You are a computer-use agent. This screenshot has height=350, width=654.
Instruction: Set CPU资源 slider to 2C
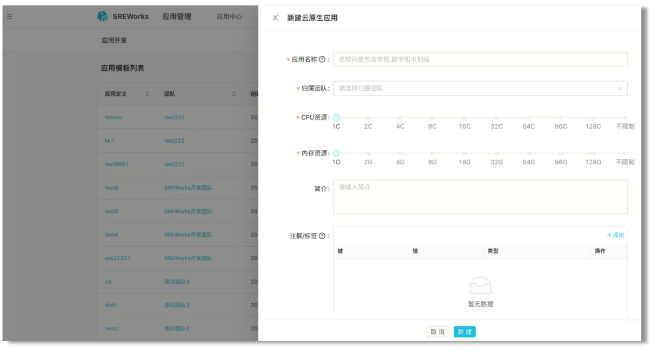368,118
